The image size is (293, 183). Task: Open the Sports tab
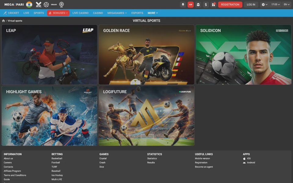click(x=39, y=13)
